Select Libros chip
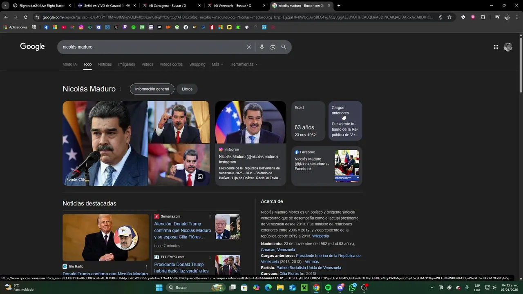 [187, 89]
